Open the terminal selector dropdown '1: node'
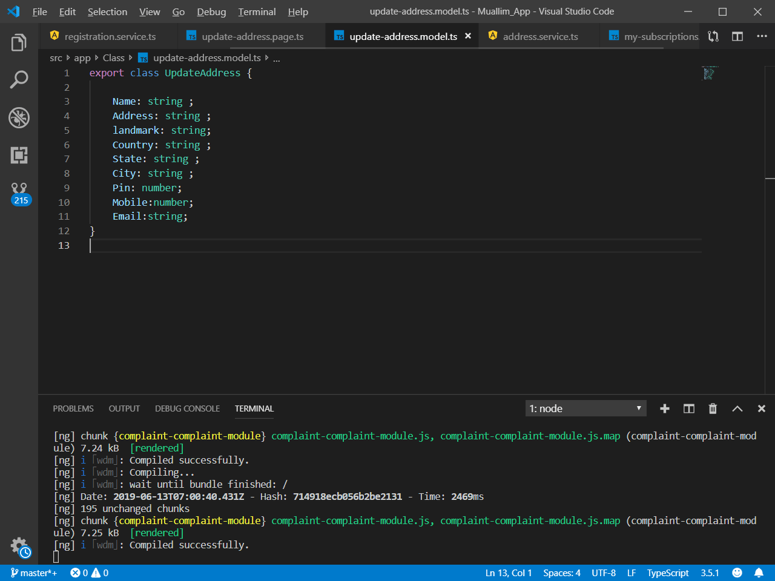This screenshot has height=581, width=775. (585, 409)
